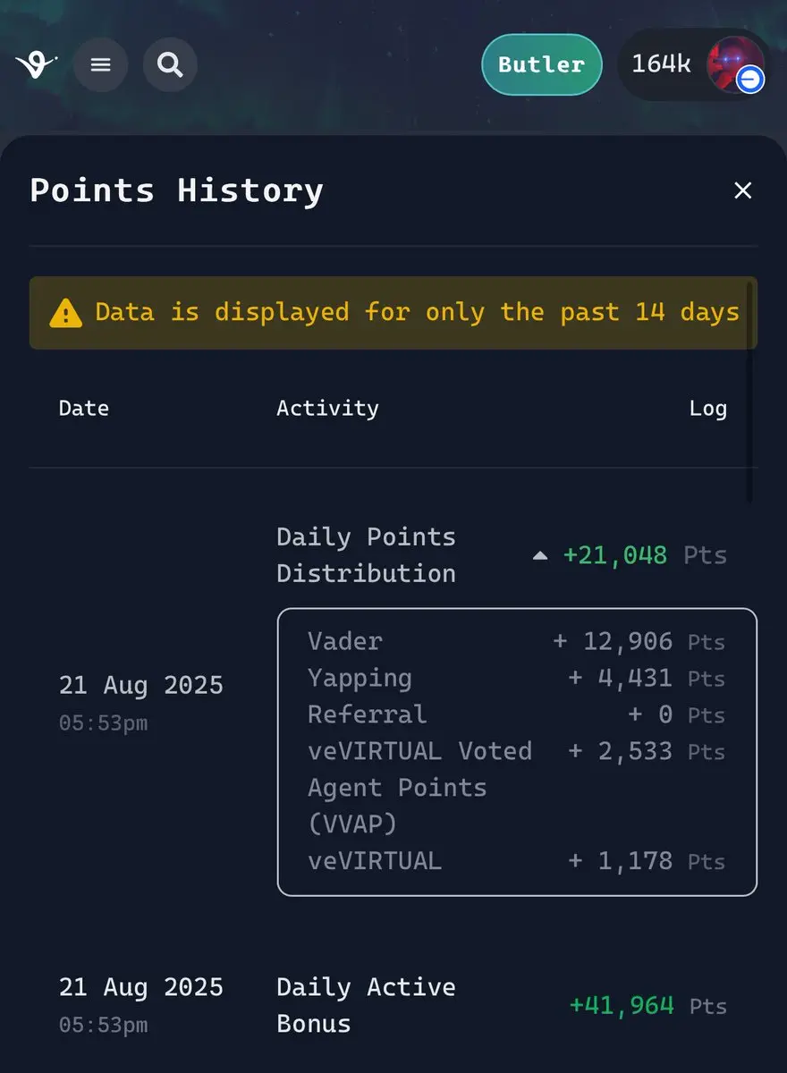Image resolution: width=787 pixels, height=1073 pixels.
Task: Click the Vader points row
Action: (x=517, y=642)
